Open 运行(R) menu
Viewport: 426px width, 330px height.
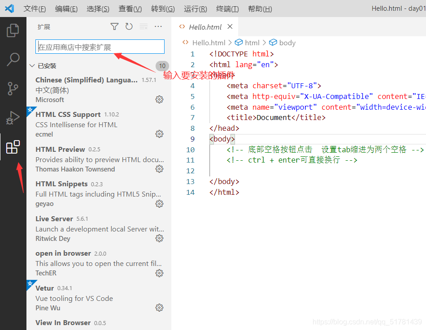pos(196,9)
